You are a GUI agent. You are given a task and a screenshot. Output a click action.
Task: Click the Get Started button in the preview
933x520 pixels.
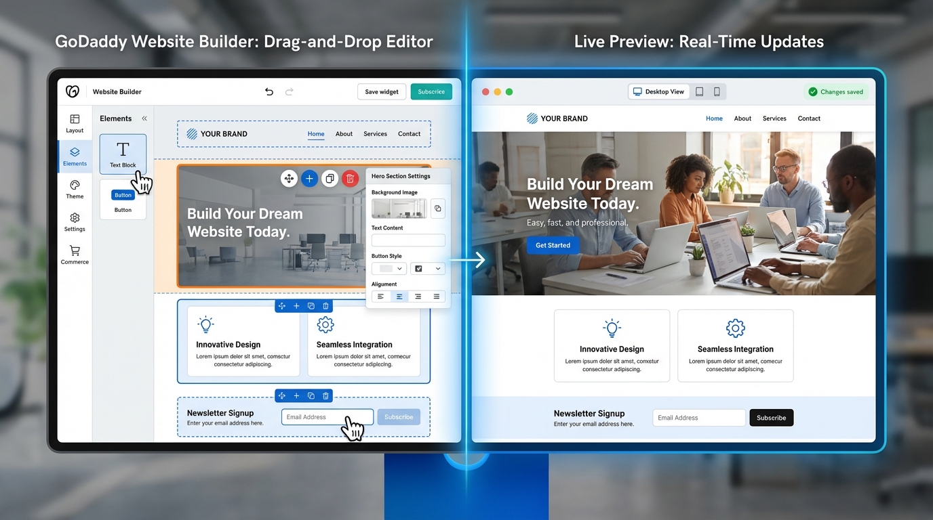coord(553,245)
